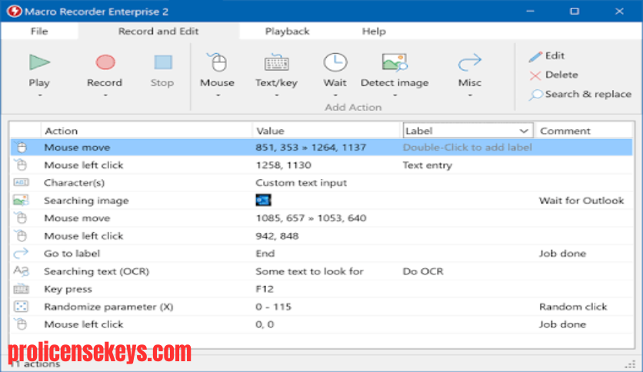643x372 pixels.
Task: Select the 'Randomize parameter (X)' action
Action: (x=108, y=307)
